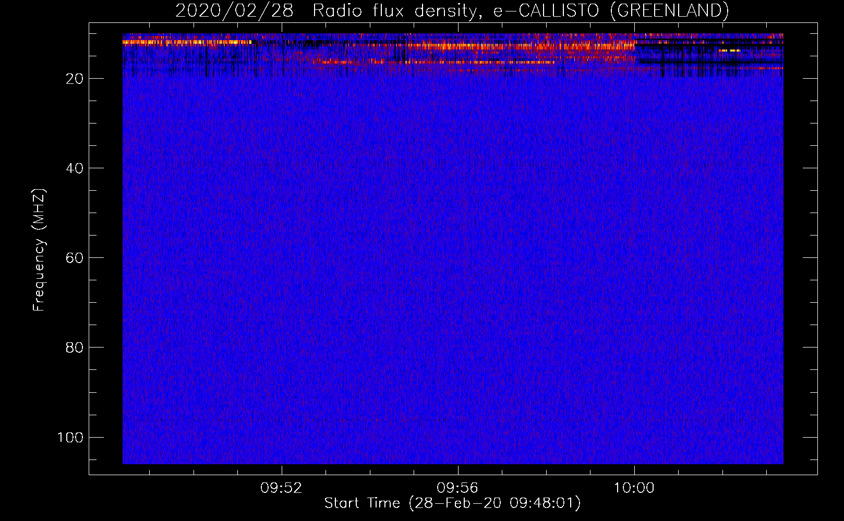Click the 'Frequency (MHZ)' axis label

39,250
